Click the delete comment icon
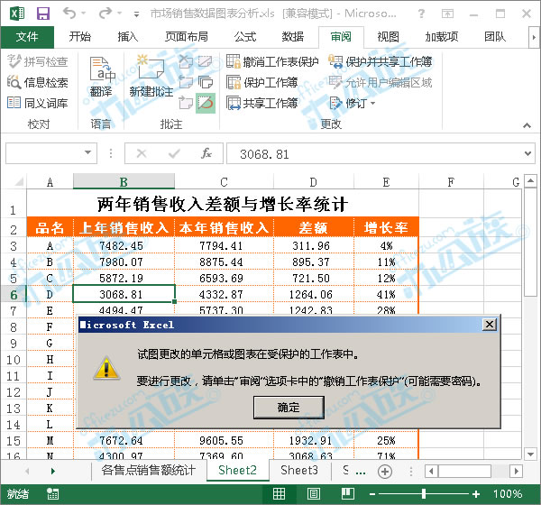541x505 pixels. point(186,61)
